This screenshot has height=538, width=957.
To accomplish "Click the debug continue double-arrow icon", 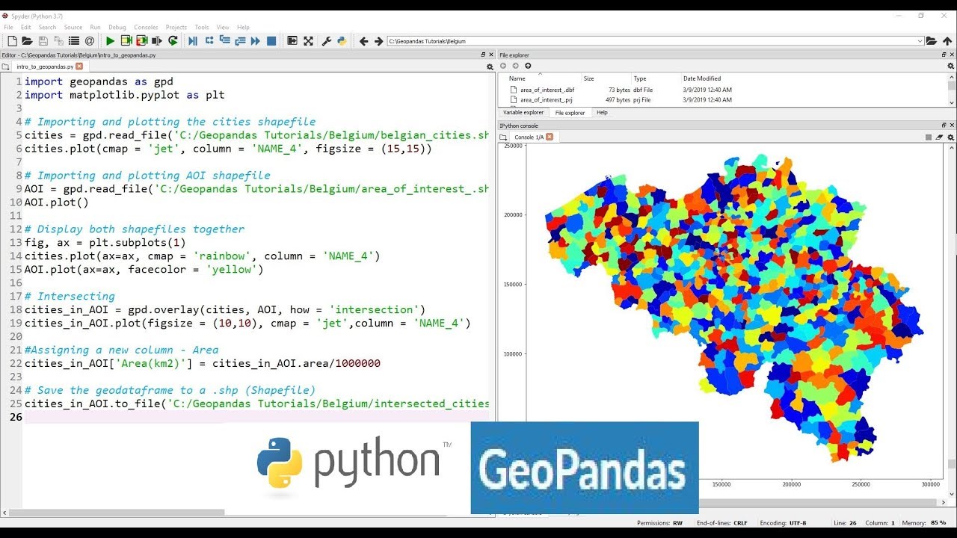I will pyautogui.click(x=256, y=41).
